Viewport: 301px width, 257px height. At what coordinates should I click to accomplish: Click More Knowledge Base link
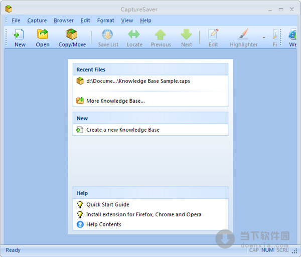[115, 101]
